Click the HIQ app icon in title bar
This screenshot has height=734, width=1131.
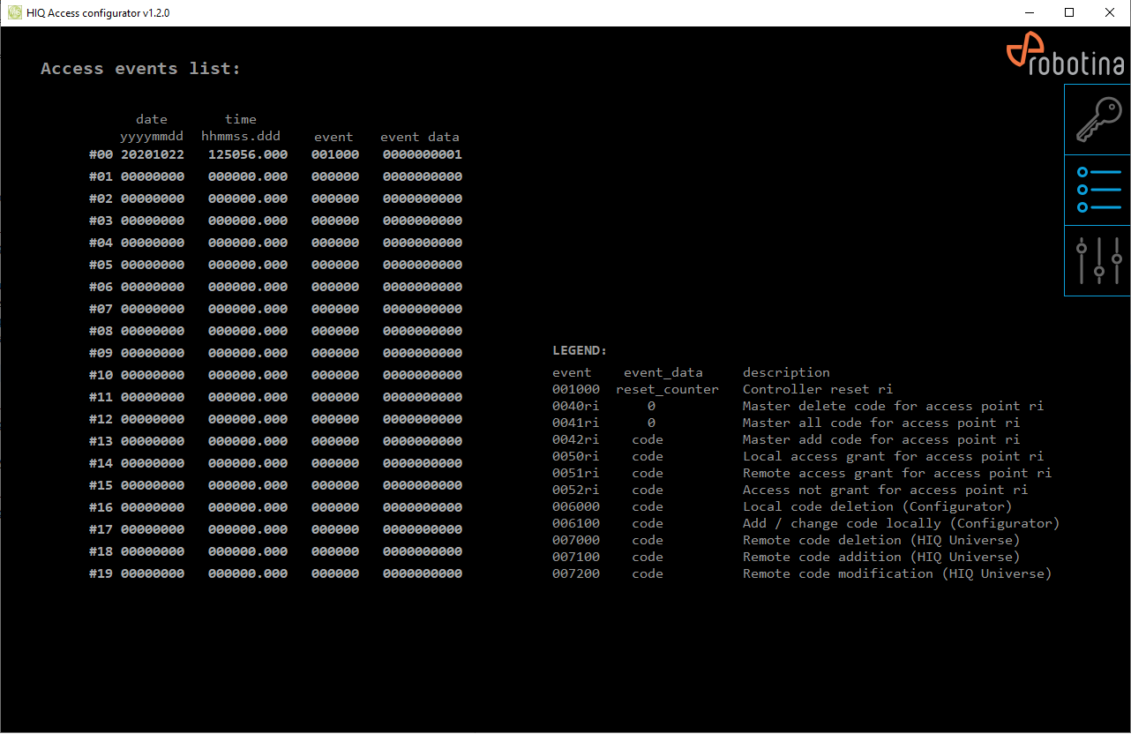pos(14,12)
